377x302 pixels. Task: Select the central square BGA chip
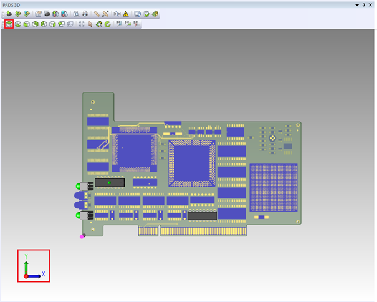pyautogui.click(x=192, y=163)
